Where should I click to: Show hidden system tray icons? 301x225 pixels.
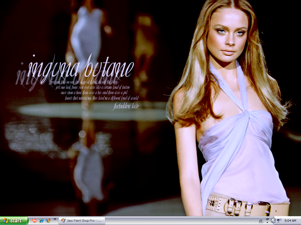(x=273, y=221)
